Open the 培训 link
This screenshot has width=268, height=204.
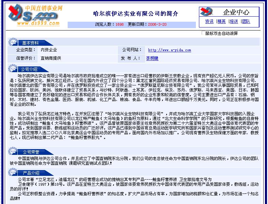pyautogui.click(x=234, y=21)
